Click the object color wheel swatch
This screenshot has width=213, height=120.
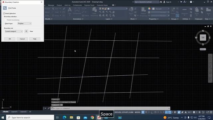click(149, 9)
